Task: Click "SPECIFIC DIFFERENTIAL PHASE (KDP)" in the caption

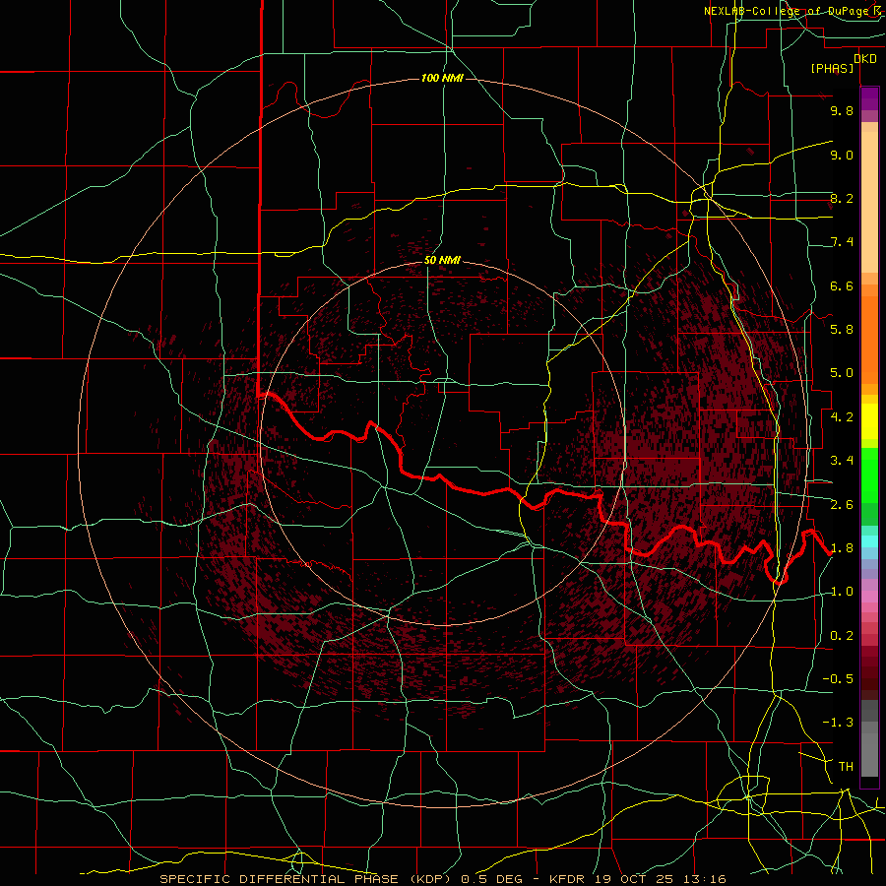Action: [307, 879]
